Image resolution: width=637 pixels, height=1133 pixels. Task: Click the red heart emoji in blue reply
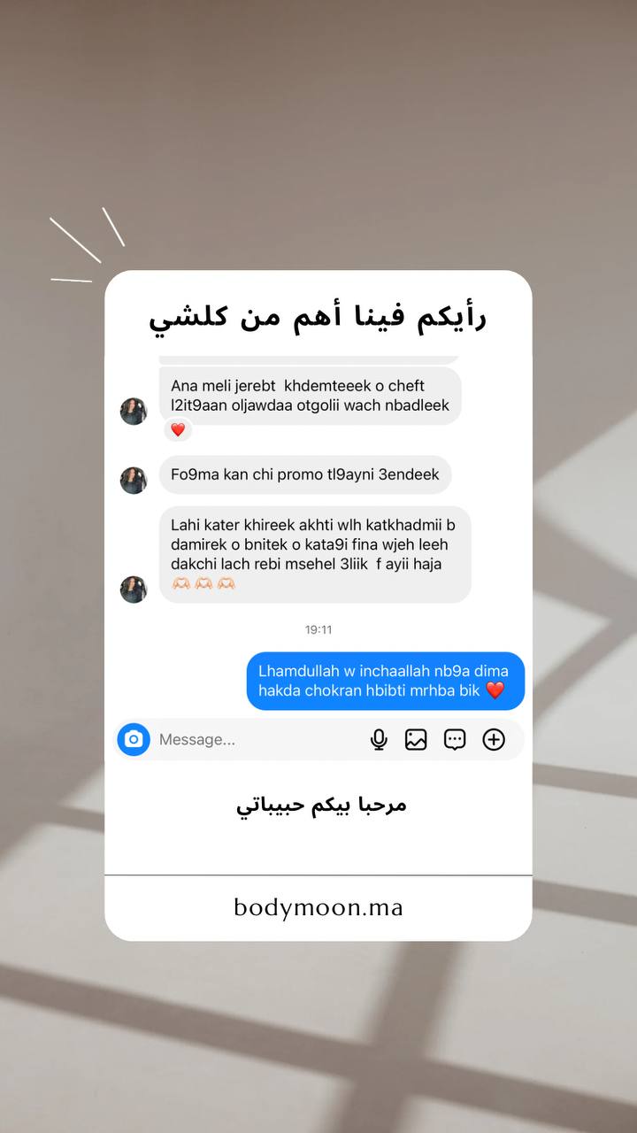[x=495, y=691]
